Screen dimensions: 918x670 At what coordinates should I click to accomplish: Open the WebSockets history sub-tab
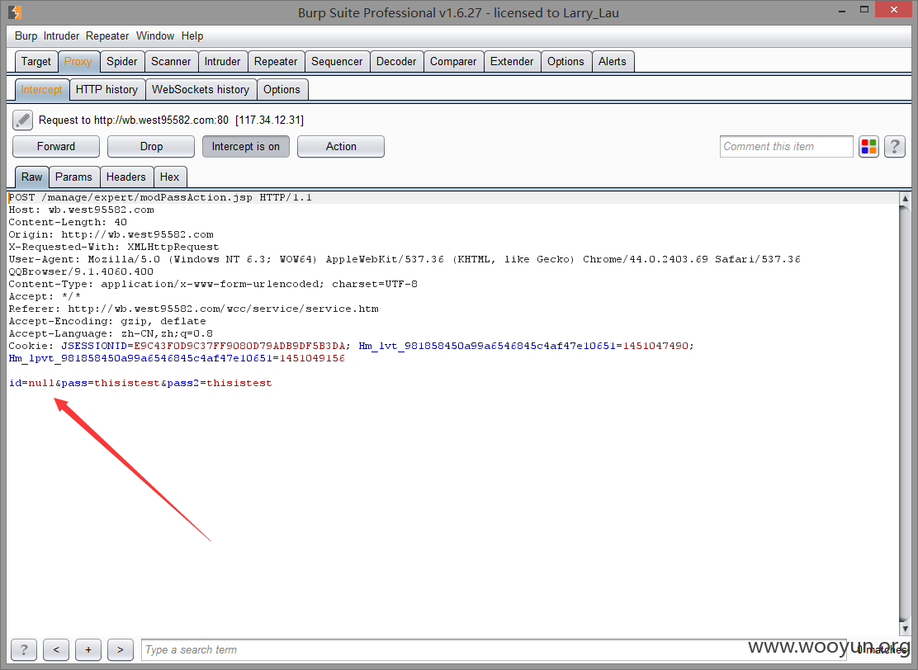[x=201, y=90]
